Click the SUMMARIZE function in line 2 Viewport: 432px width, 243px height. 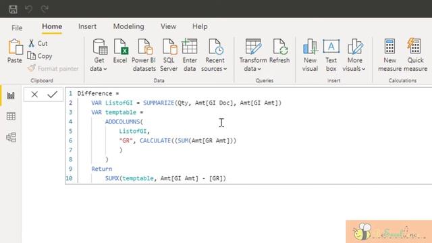[x=159, y=103]
